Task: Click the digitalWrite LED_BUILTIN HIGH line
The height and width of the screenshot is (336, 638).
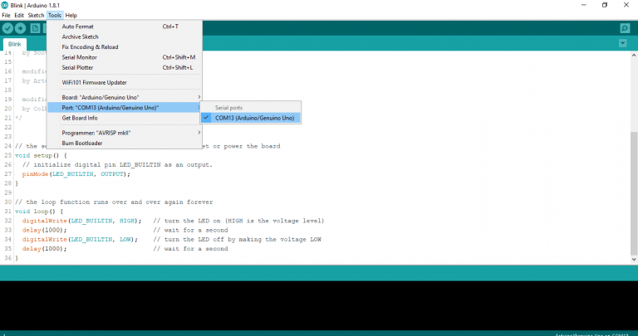Action: pyautogui.click(x=81, y=221)
